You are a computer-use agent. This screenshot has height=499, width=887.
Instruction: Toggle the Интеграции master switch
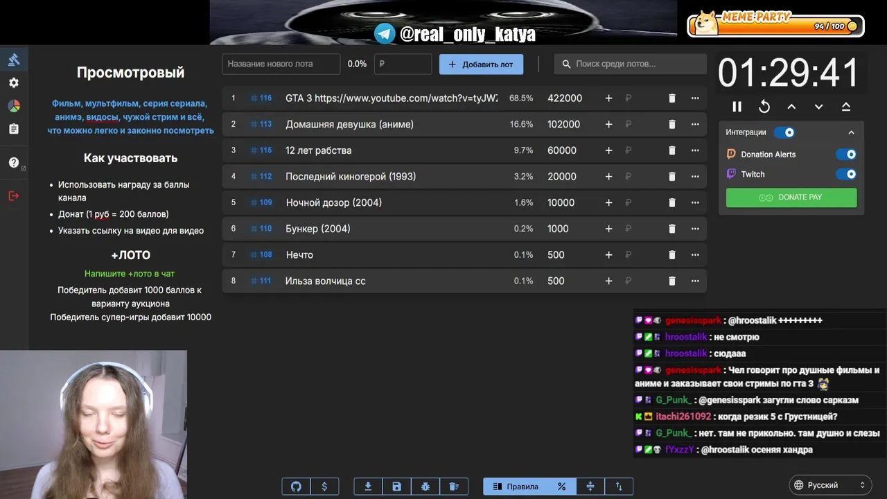pos(784,132)
